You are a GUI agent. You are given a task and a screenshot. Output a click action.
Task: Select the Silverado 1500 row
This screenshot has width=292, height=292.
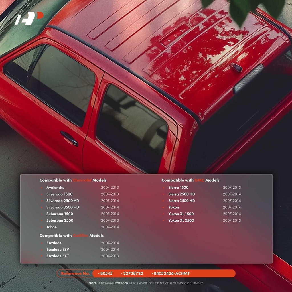[x=79, y=194]
